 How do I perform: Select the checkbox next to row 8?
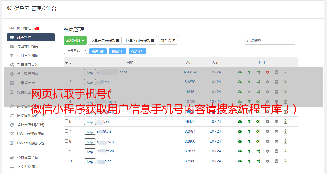[x=66, y=141]
